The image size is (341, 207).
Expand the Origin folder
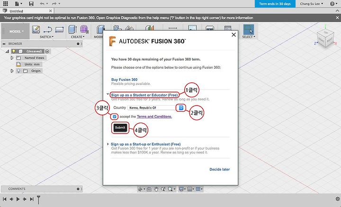click(x=12, y=71)
